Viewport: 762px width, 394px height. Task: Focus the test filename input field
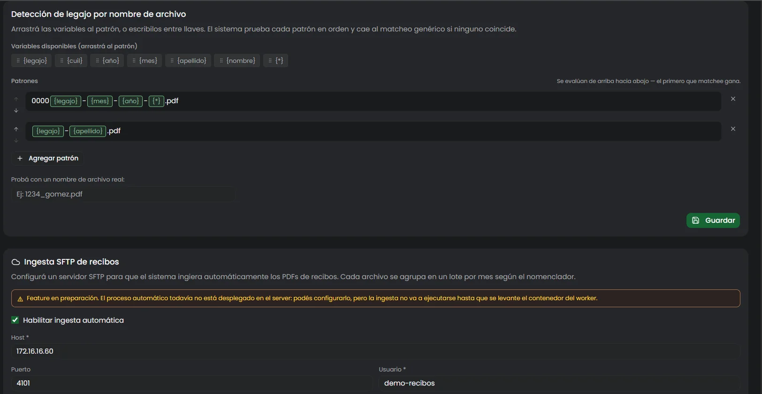[x=123, y=194]
